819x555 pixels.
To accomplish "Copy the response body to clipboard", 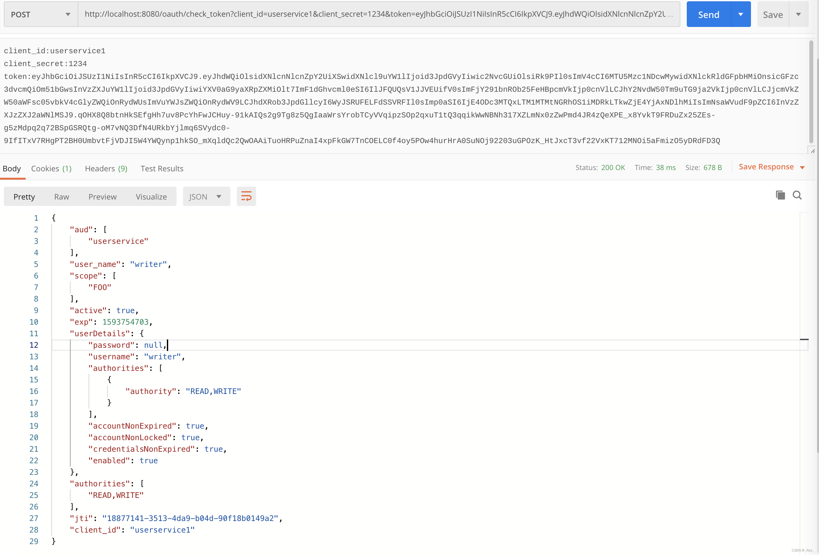I will (x=780, y=195).
